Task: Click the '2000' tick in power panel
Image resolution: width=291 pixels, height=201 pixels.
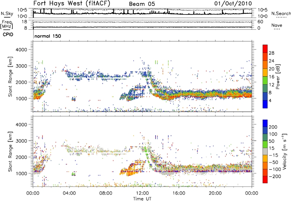Action: [x=21, y=82]
